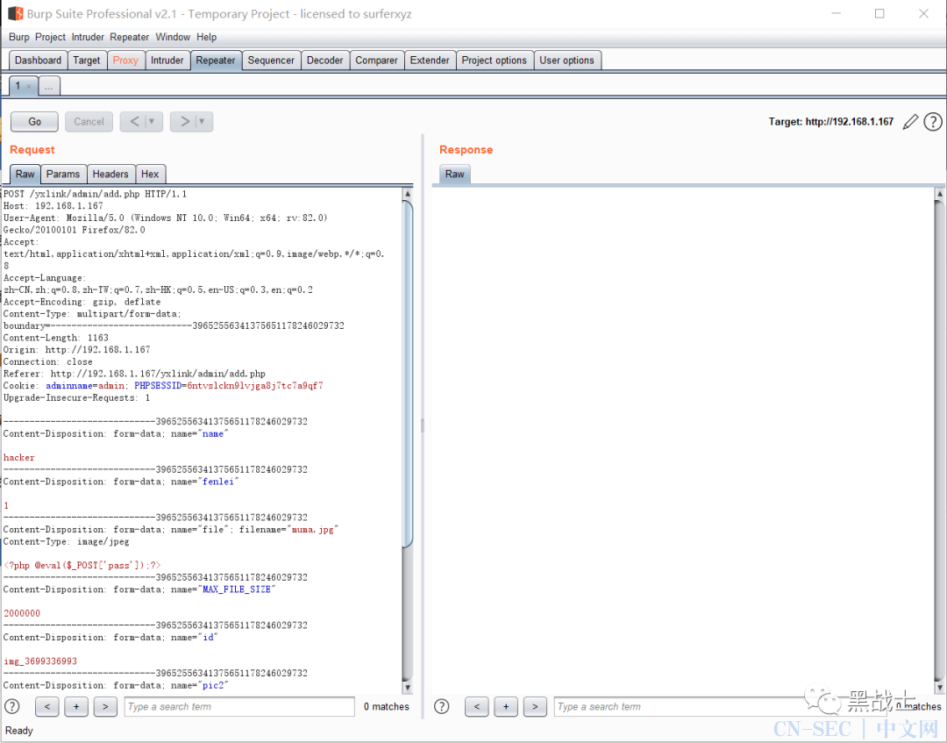Open the Project options tab
Viewport: 947px width, 743px height.
click(x=494, y=61)
